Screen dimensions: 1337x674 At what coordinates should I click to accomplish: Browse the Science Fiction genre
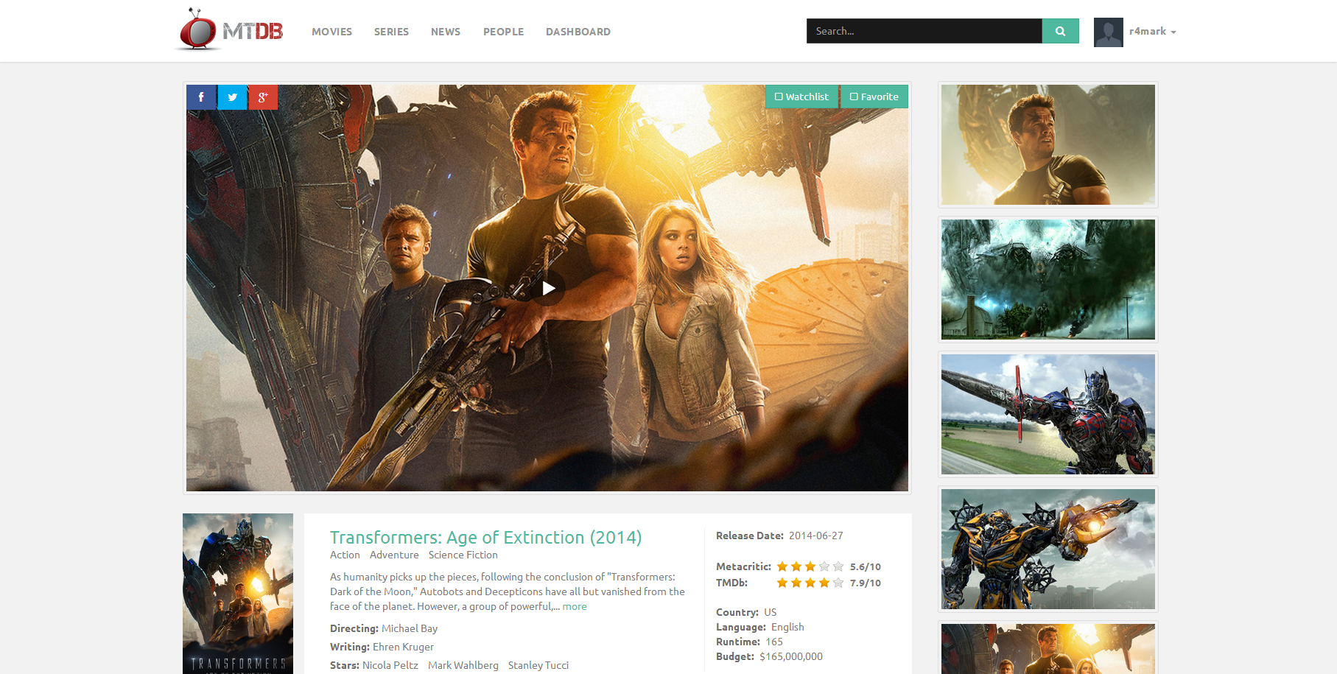click(463, 555)
